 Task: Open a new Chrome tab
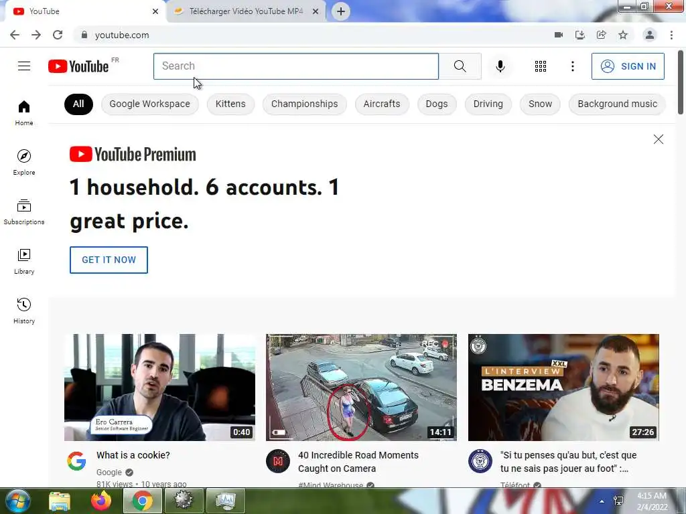click(x=341, y=11)
